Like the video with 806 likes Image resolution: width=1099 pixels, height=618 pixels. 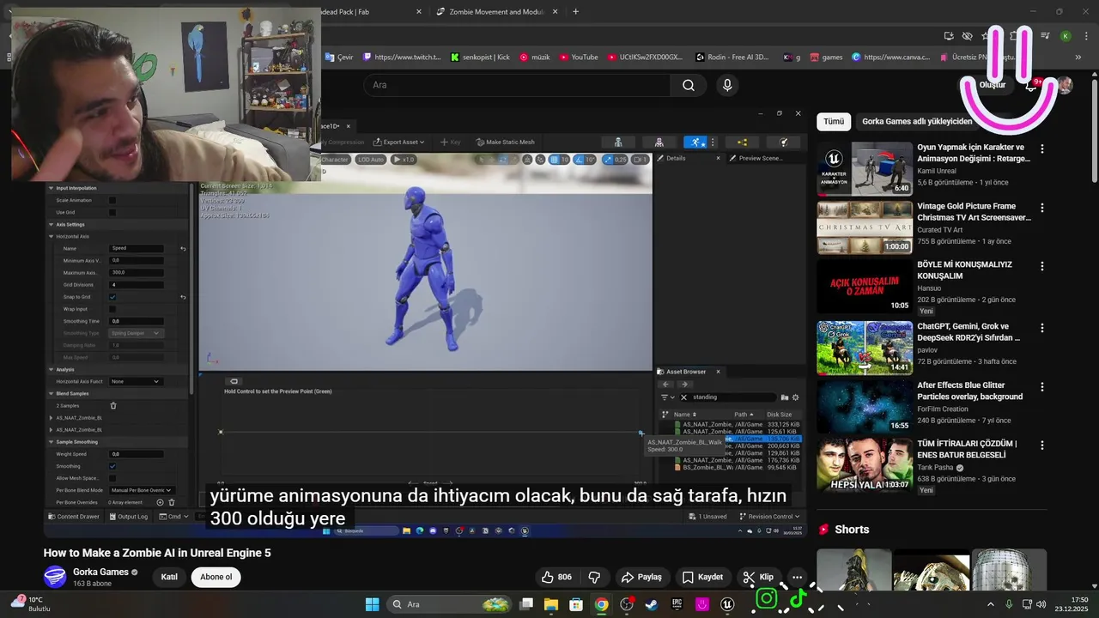click(x=556, y=577)
